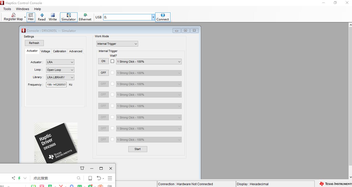Open dropdown arrow next to browser undo

click(x=103, y=178)
